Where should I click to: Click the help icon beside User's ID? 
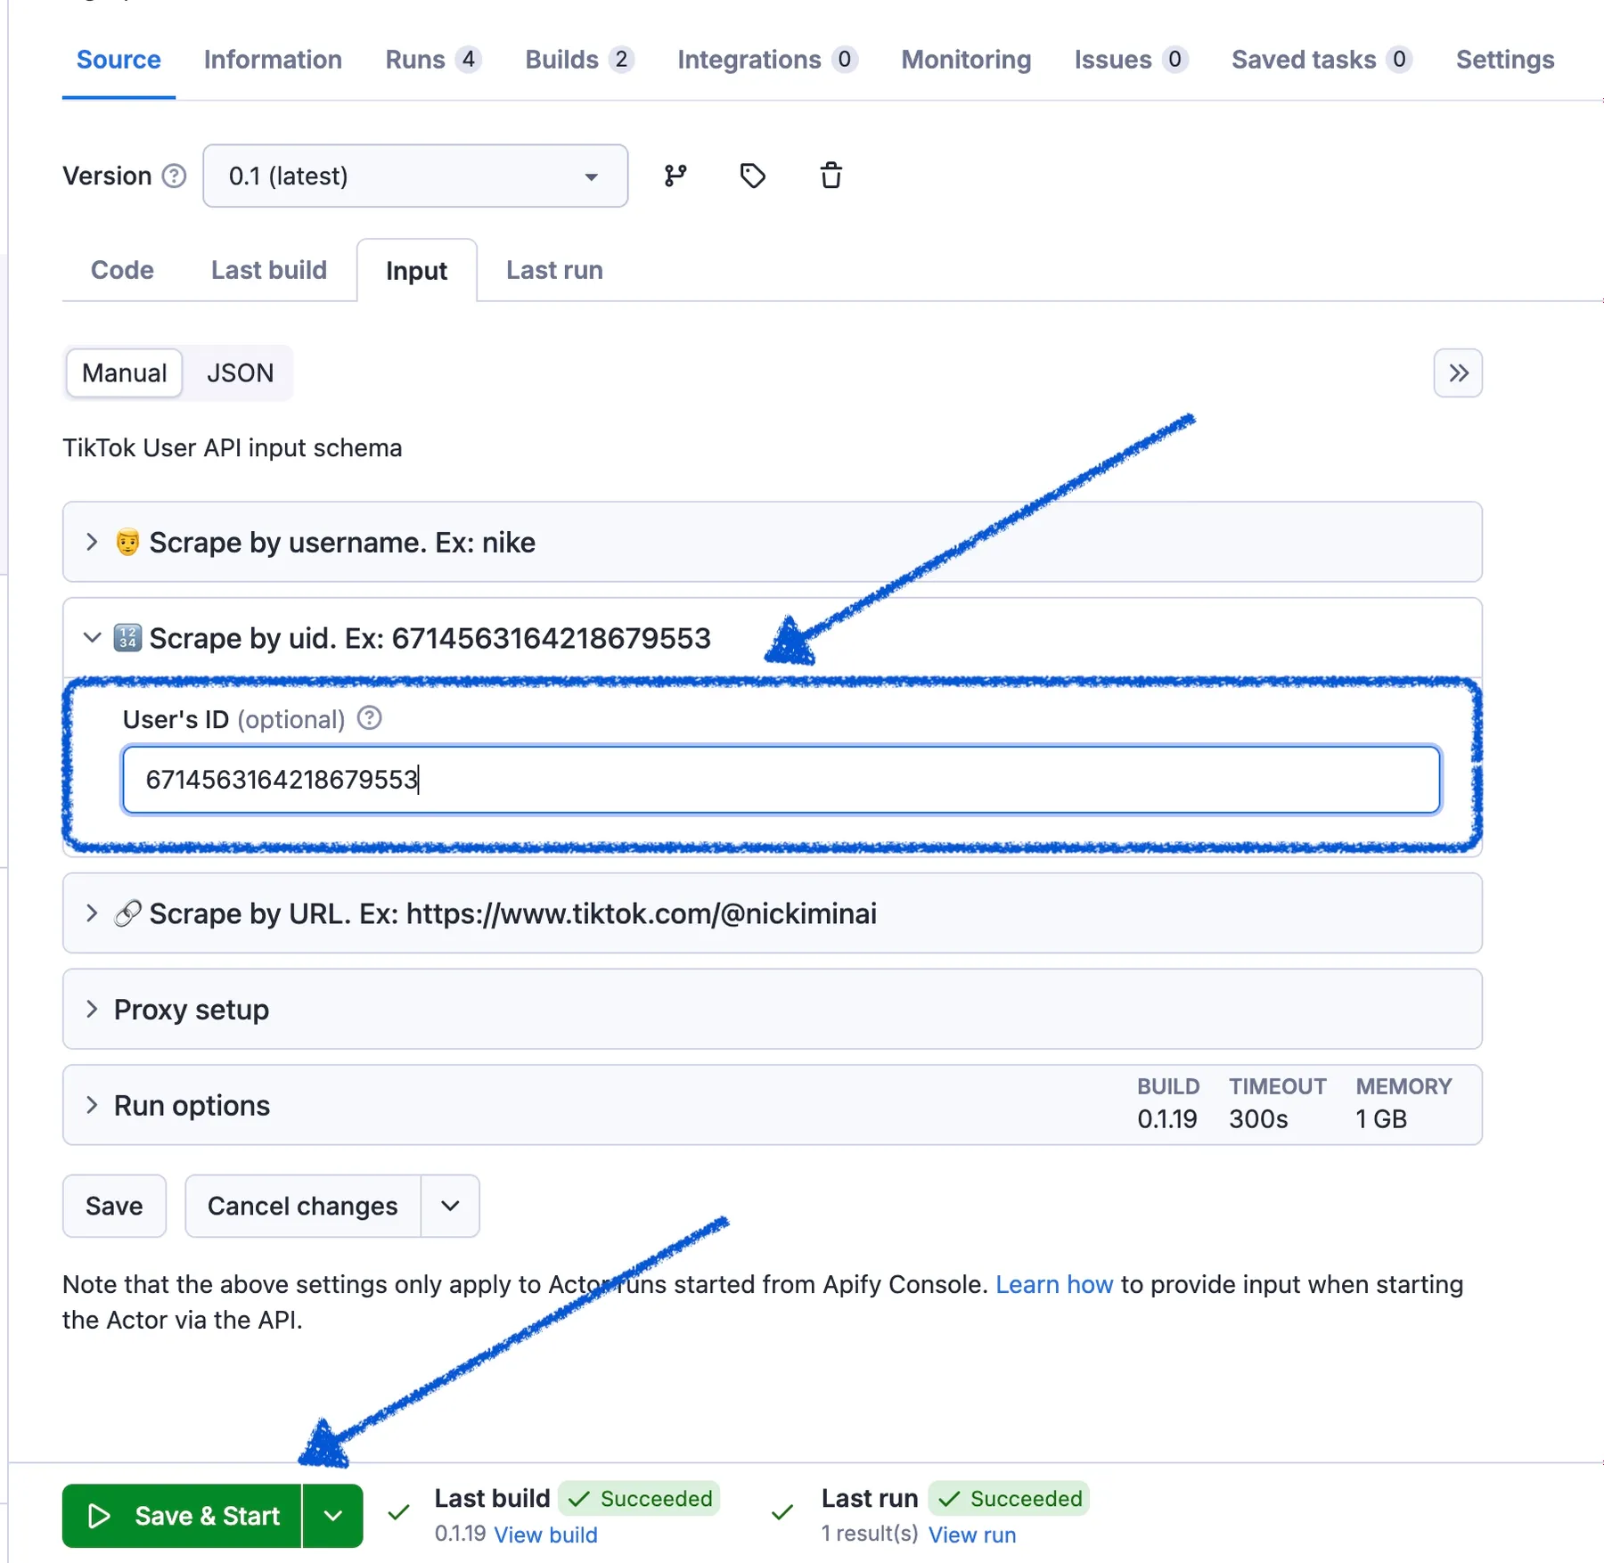[x=370, y=718]
